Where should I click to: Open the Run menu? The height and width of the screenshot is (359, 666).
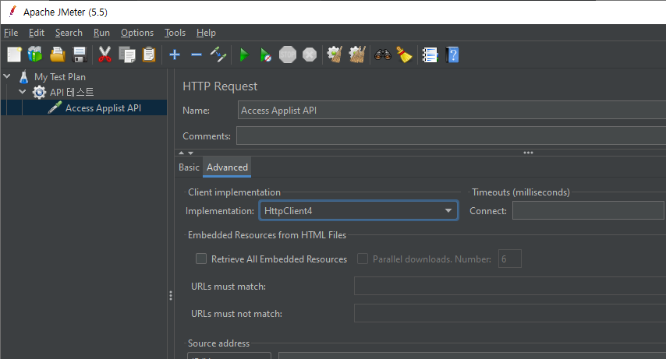101,33
